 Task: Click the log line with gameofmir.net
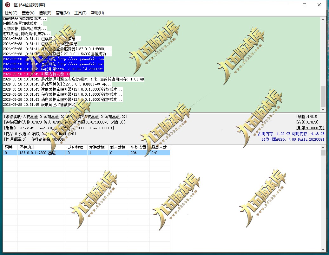[54, 64]
